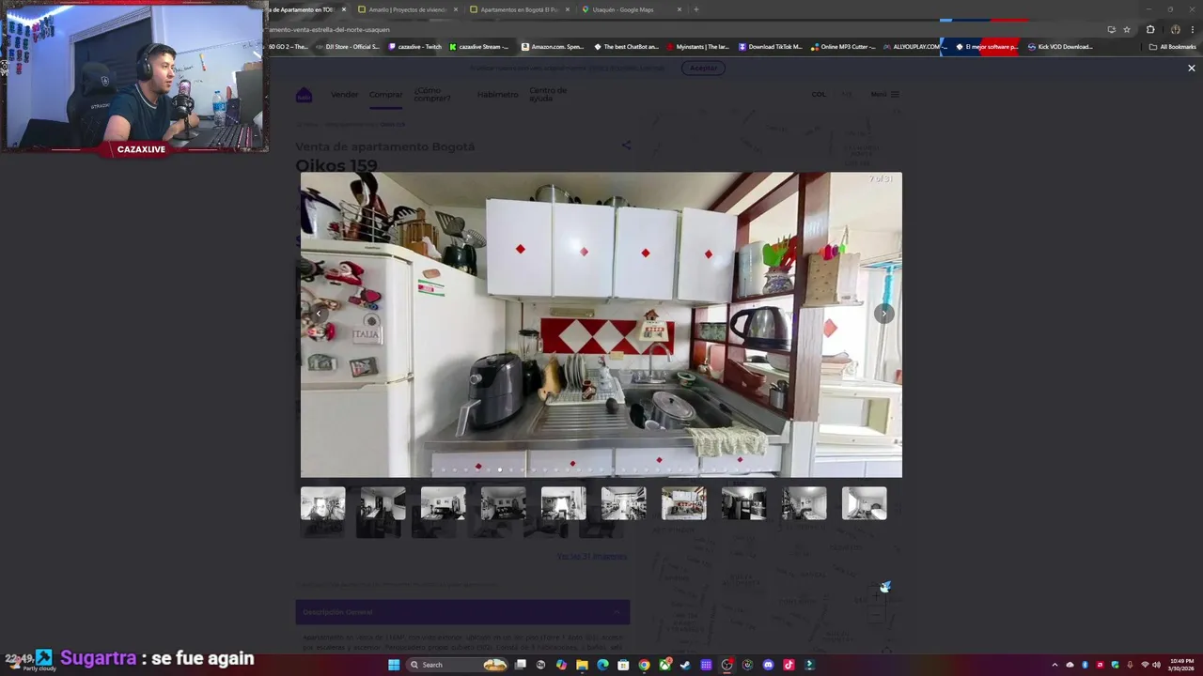Open File Explorer from the taskbar

click(582, 665)
